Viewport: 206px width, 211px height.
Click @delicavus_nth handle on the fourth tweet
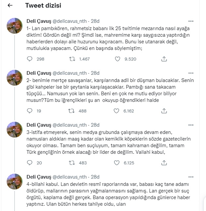coord(70,177)
